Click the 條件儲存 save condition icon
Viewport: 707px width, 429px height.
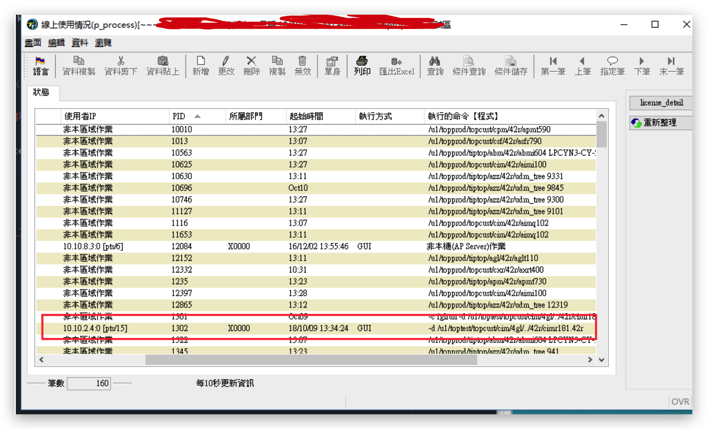coord(511,66)
